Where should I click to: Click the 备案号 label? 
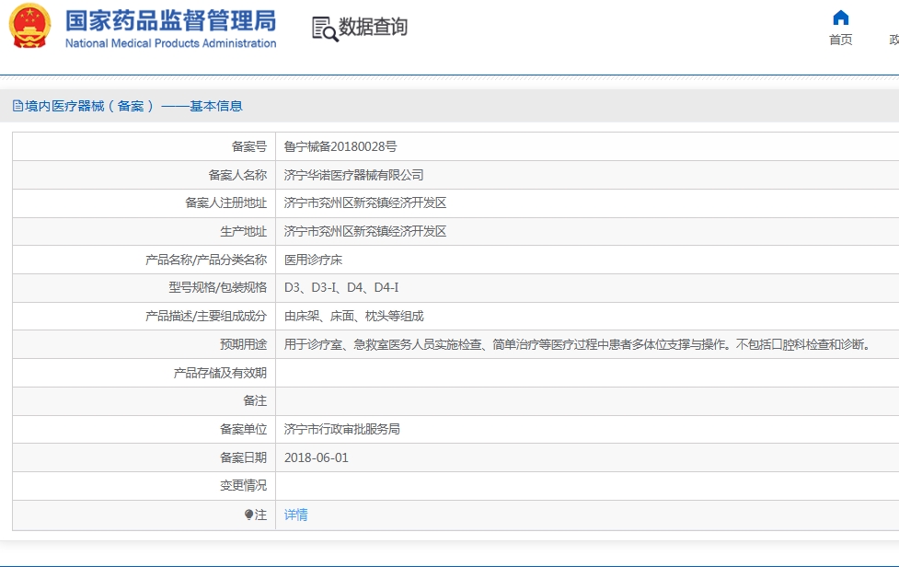pos(249,146)
